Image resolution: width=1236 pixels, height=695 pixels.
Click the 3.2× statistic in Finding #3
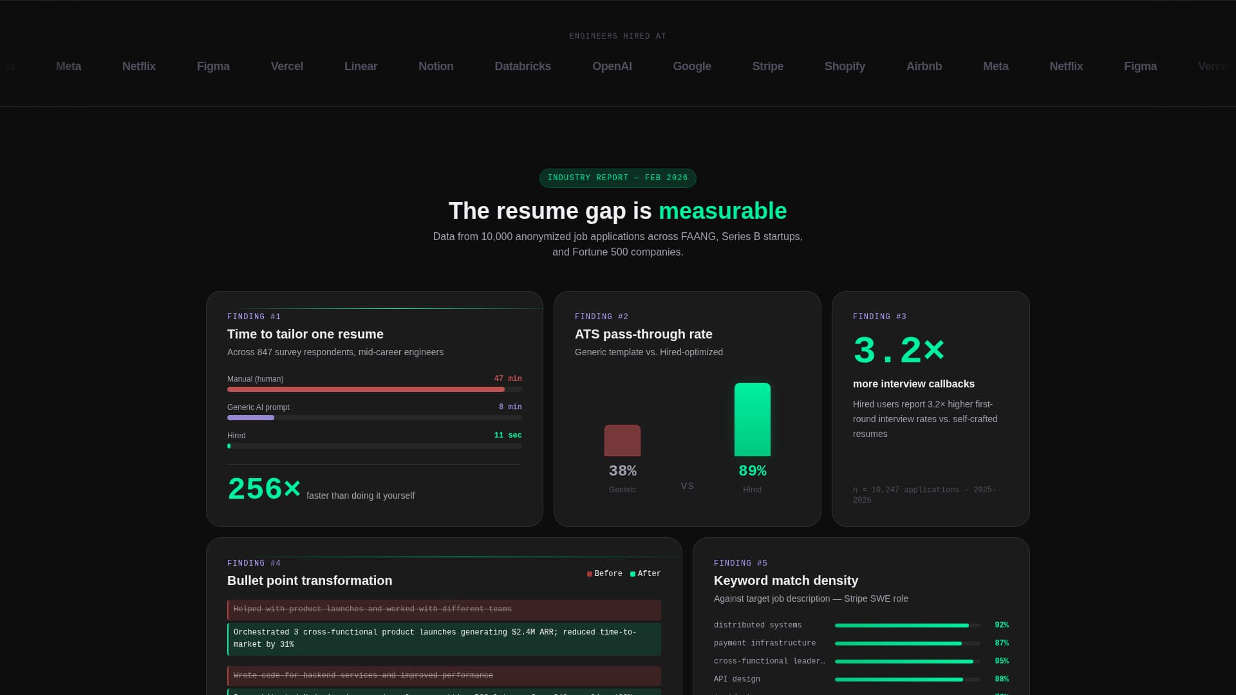point(899,351)
